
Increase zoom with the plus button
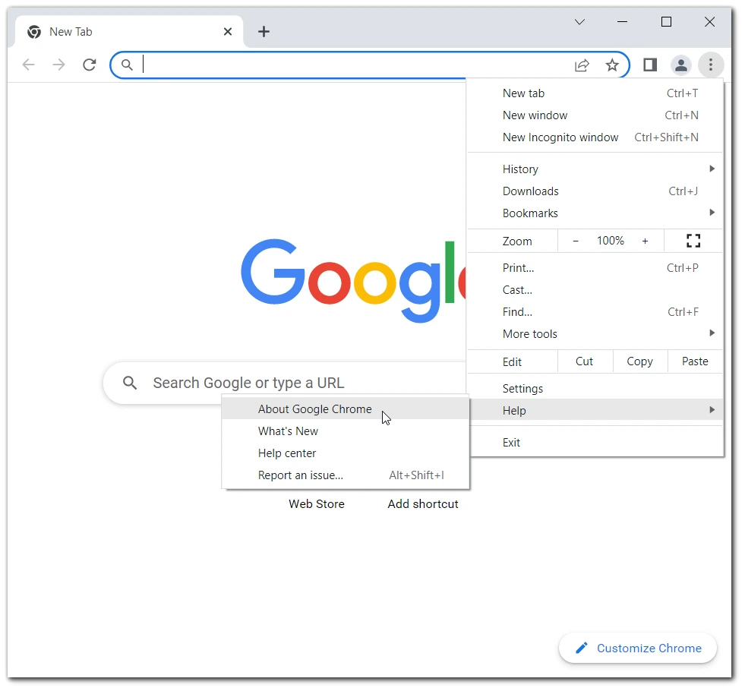(645, 241)
